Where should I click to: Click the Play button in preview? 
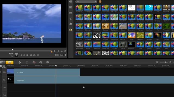click(x=16, y=55)
